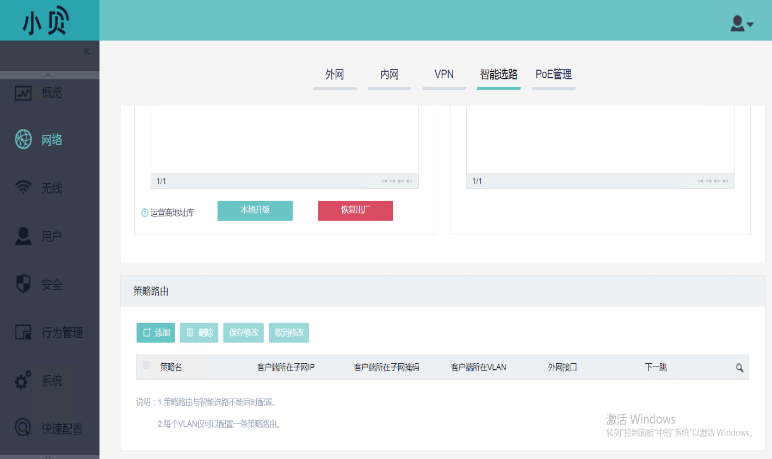Switch to the 内网 tab
Screen dimensions: 772x459
click(390, 75)
